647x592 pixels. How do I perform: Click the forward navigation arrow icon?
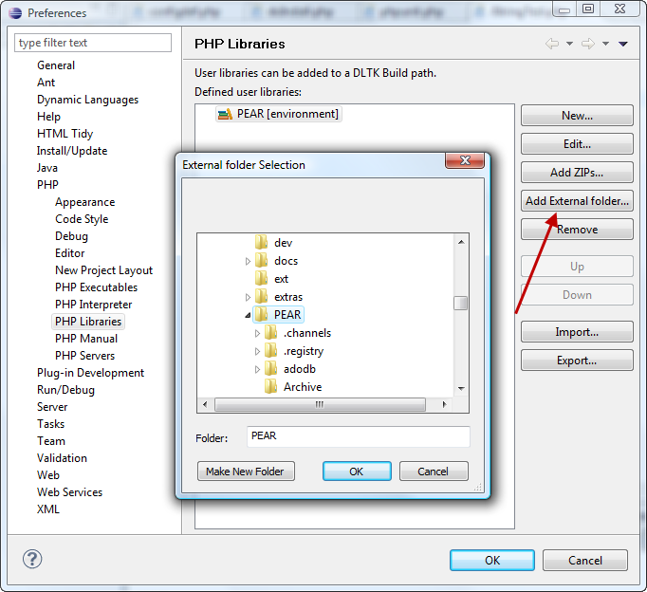(x=587, y=44)
